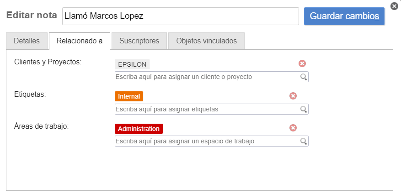Switch to the Detalles tab
This screenshot has width=401, height=194.
[27, 41]
